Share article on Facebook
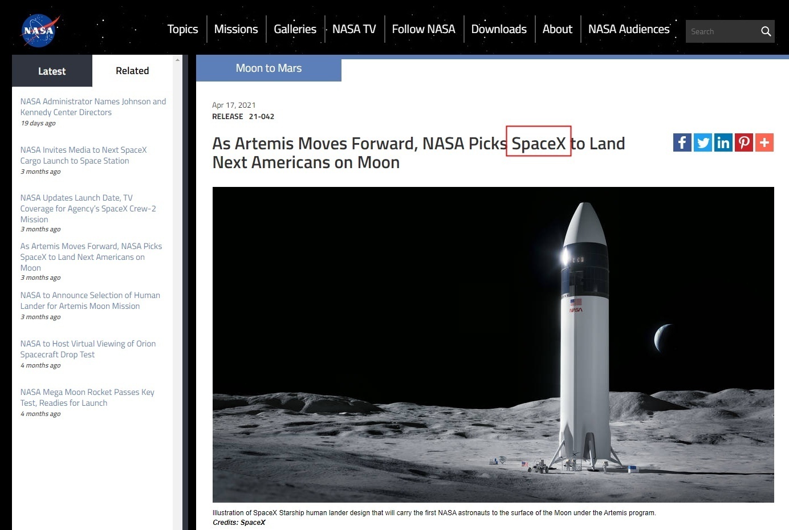This screenshot has height=530, width=789. click(682, 142)
